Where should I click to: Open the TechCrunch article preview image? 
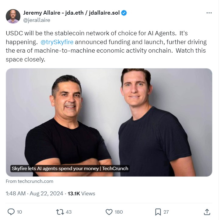[x=109, y=122]
